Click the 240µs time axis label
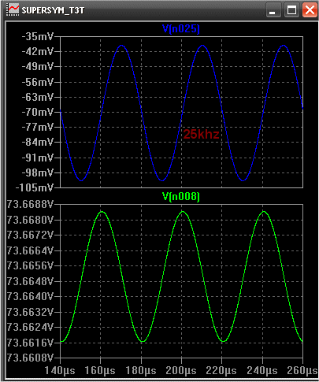Viewport: 319px width, 382px height. pyautogui.click(x=262, y=371)
